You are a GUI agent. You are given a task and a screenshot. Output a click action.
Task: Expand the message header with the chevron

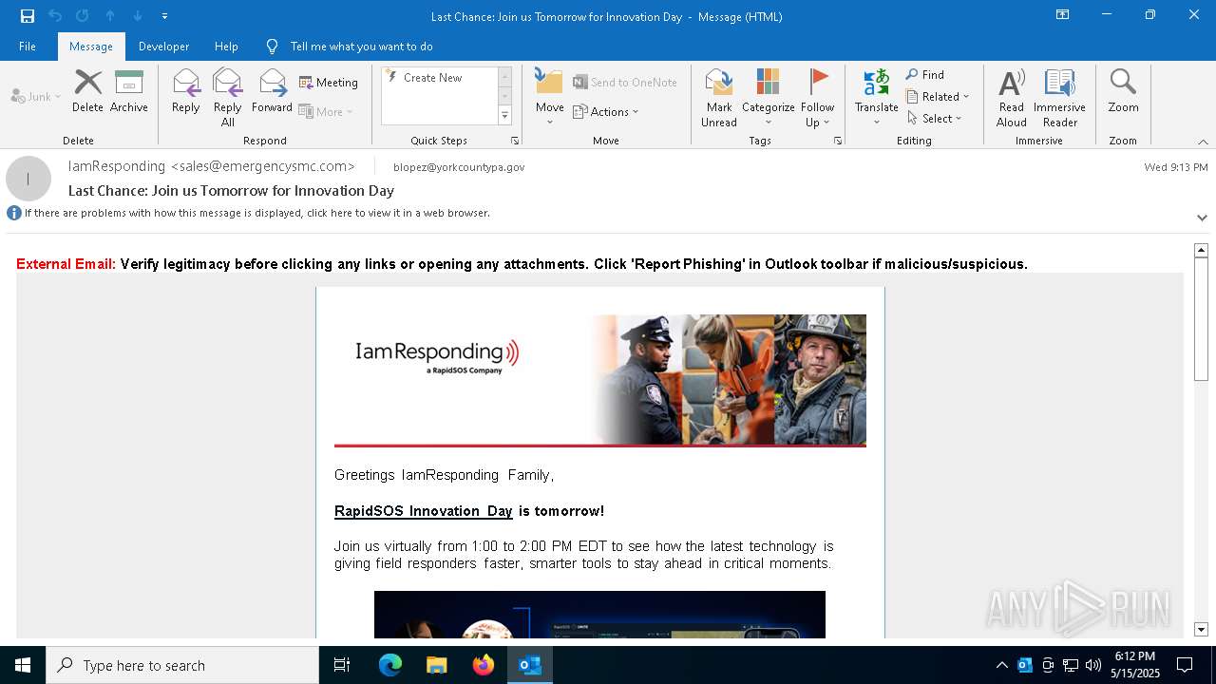pos(1202,218)
